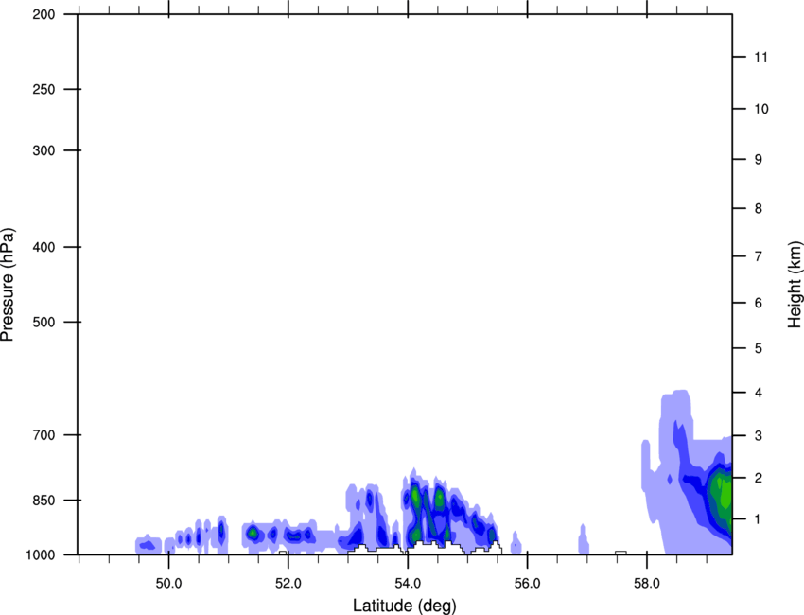The height and width of the screenshot is (615, 804).
Task: Click the 11 km height label
Action: (761, 57)
